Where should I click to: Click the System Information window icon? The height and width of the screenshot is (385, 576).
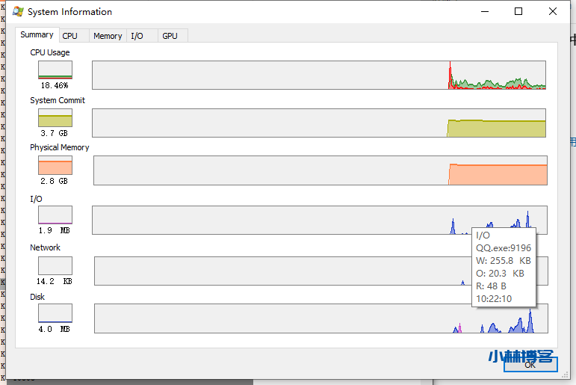[17, 12]
